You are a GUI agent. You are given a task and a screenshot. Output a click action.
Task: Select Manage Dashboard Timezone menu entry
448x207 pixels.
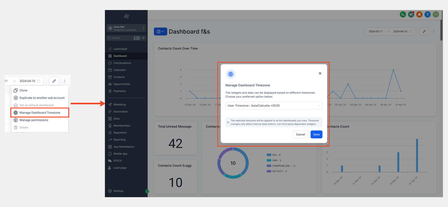pyautogui.click(x=40, y=113)
